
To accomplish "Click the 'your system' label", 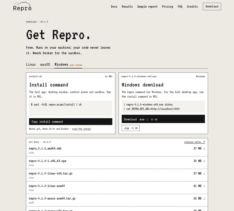I will [76, 65].
